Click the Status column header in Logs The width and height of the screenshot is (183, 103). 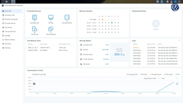135,44
